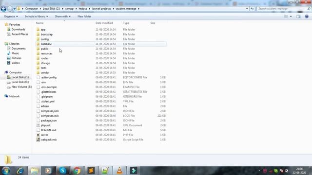Image resolution: width=312 pixels, height=175 pixels.
Task: Open the Include in library menu
Action: (36, 17)
